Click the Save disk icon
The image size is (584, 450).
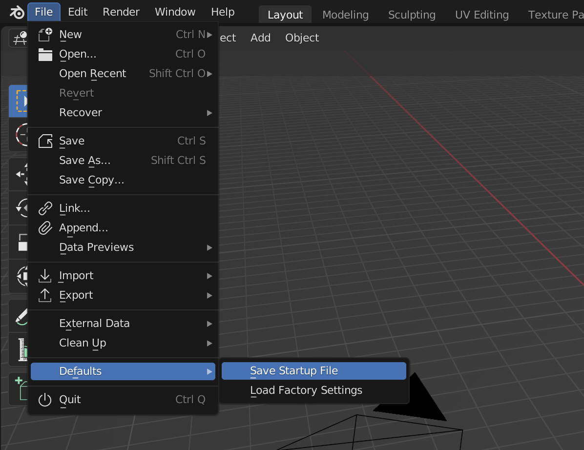(45, 141)
